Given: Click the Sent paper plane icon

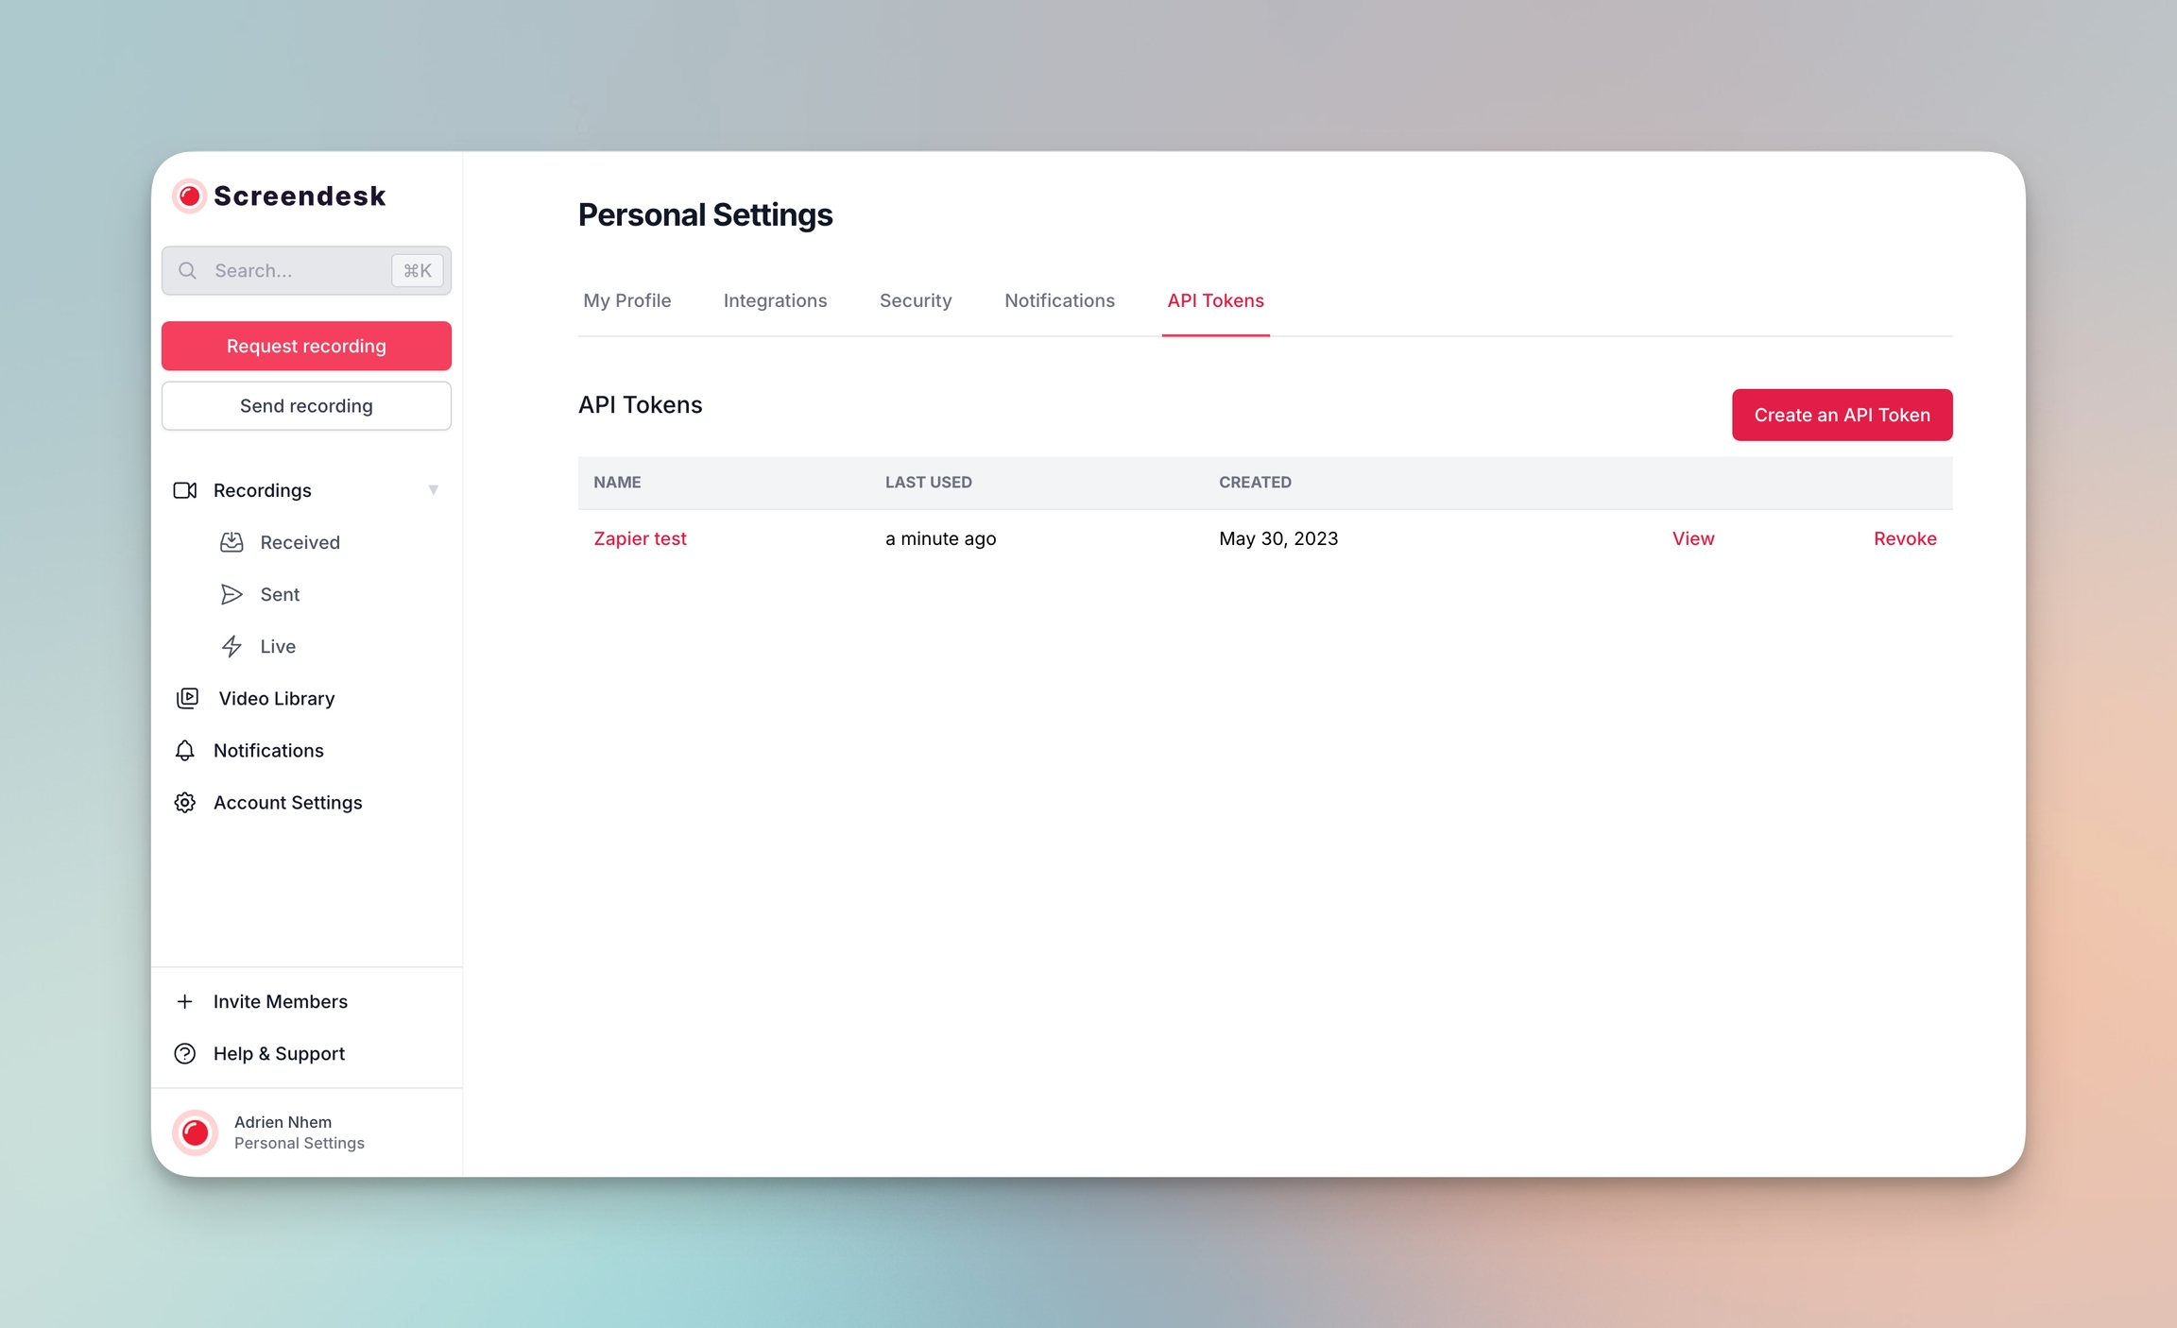Looking at the screenshot, I should pos(231,594).
